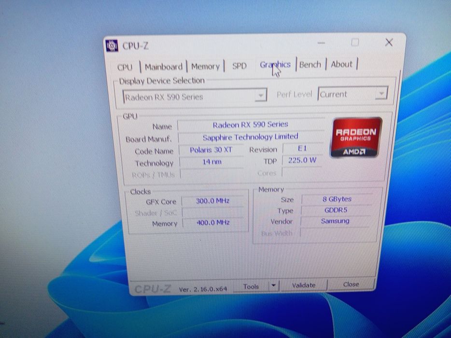Go to the SPD tab

click(x=240, y=66)
